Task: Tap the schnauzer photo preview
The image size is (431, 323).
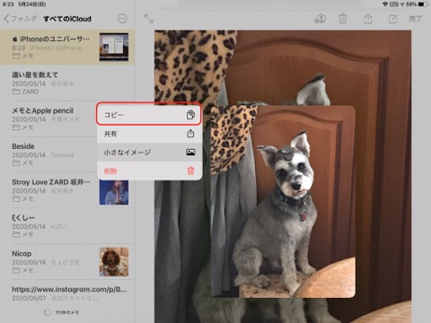Action: tap(283, 201)
